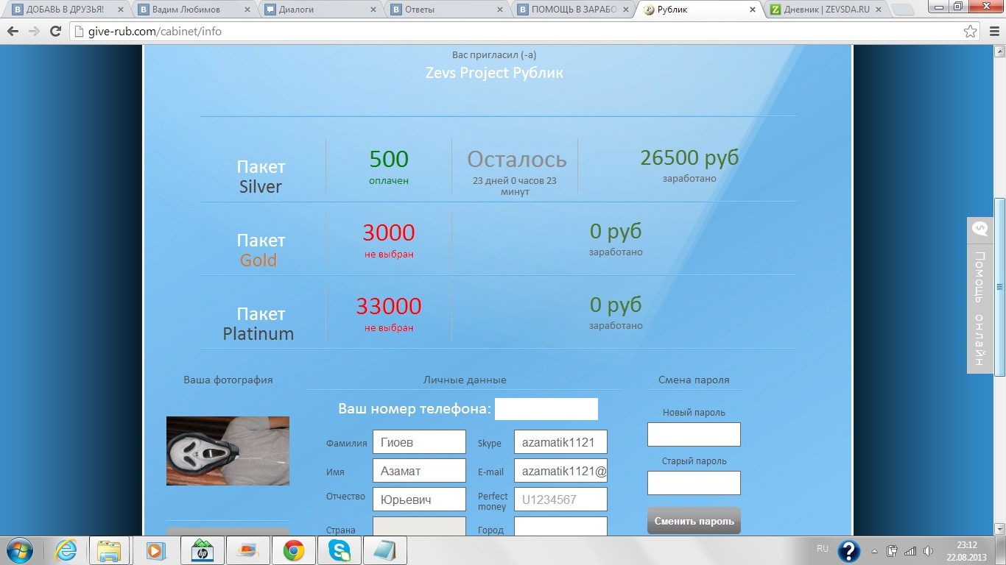
Task: Click the Zevs Project Рублик inviter name
Action: coord(494,73)
